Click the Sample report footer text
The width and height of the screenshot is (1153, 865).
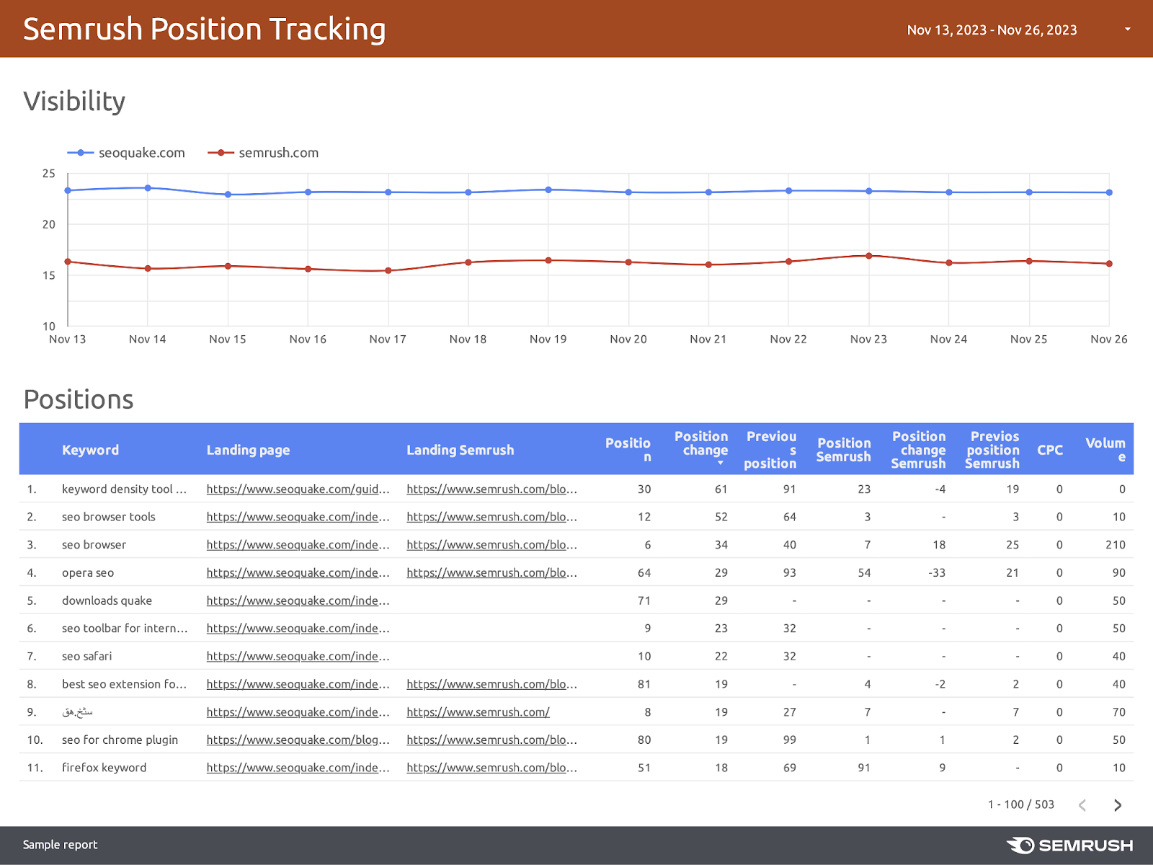pos(60,845)
